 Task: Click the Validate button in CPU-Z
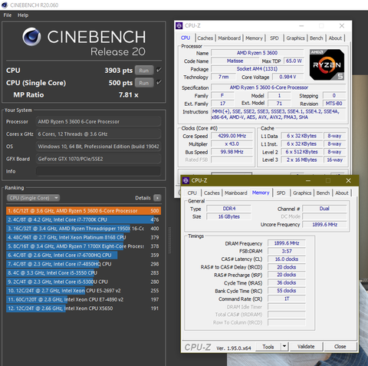tap(306, 347)
